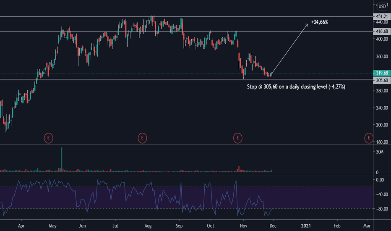Screen dimensions: 391x231
Task: Click the green 319.68 current price label
Action: click(x=382, y=73)
